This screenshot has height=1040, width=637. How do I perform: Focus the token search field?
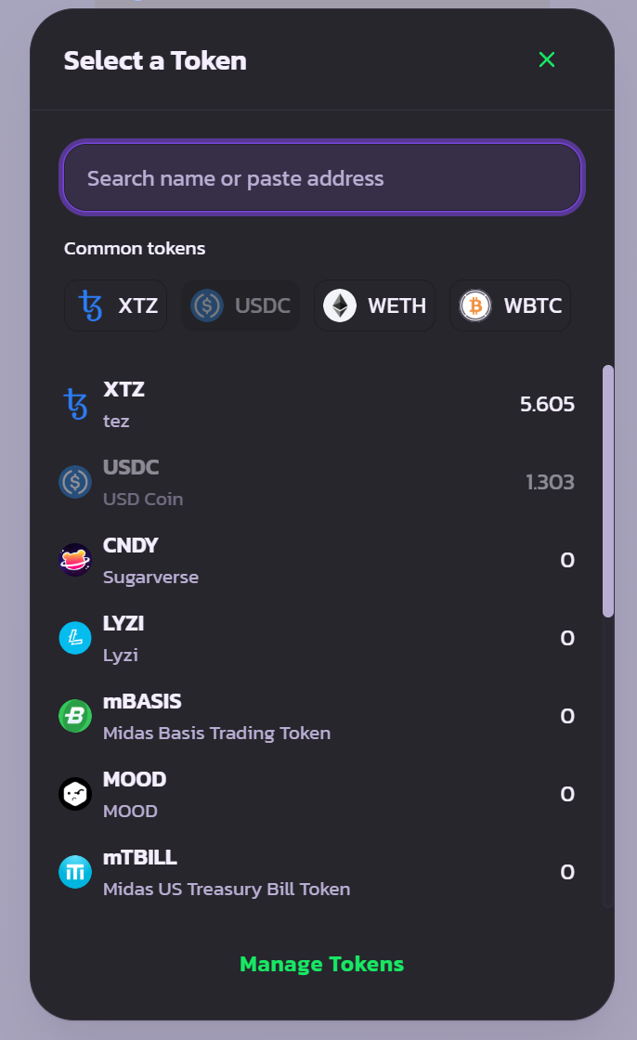pos(322,177)
